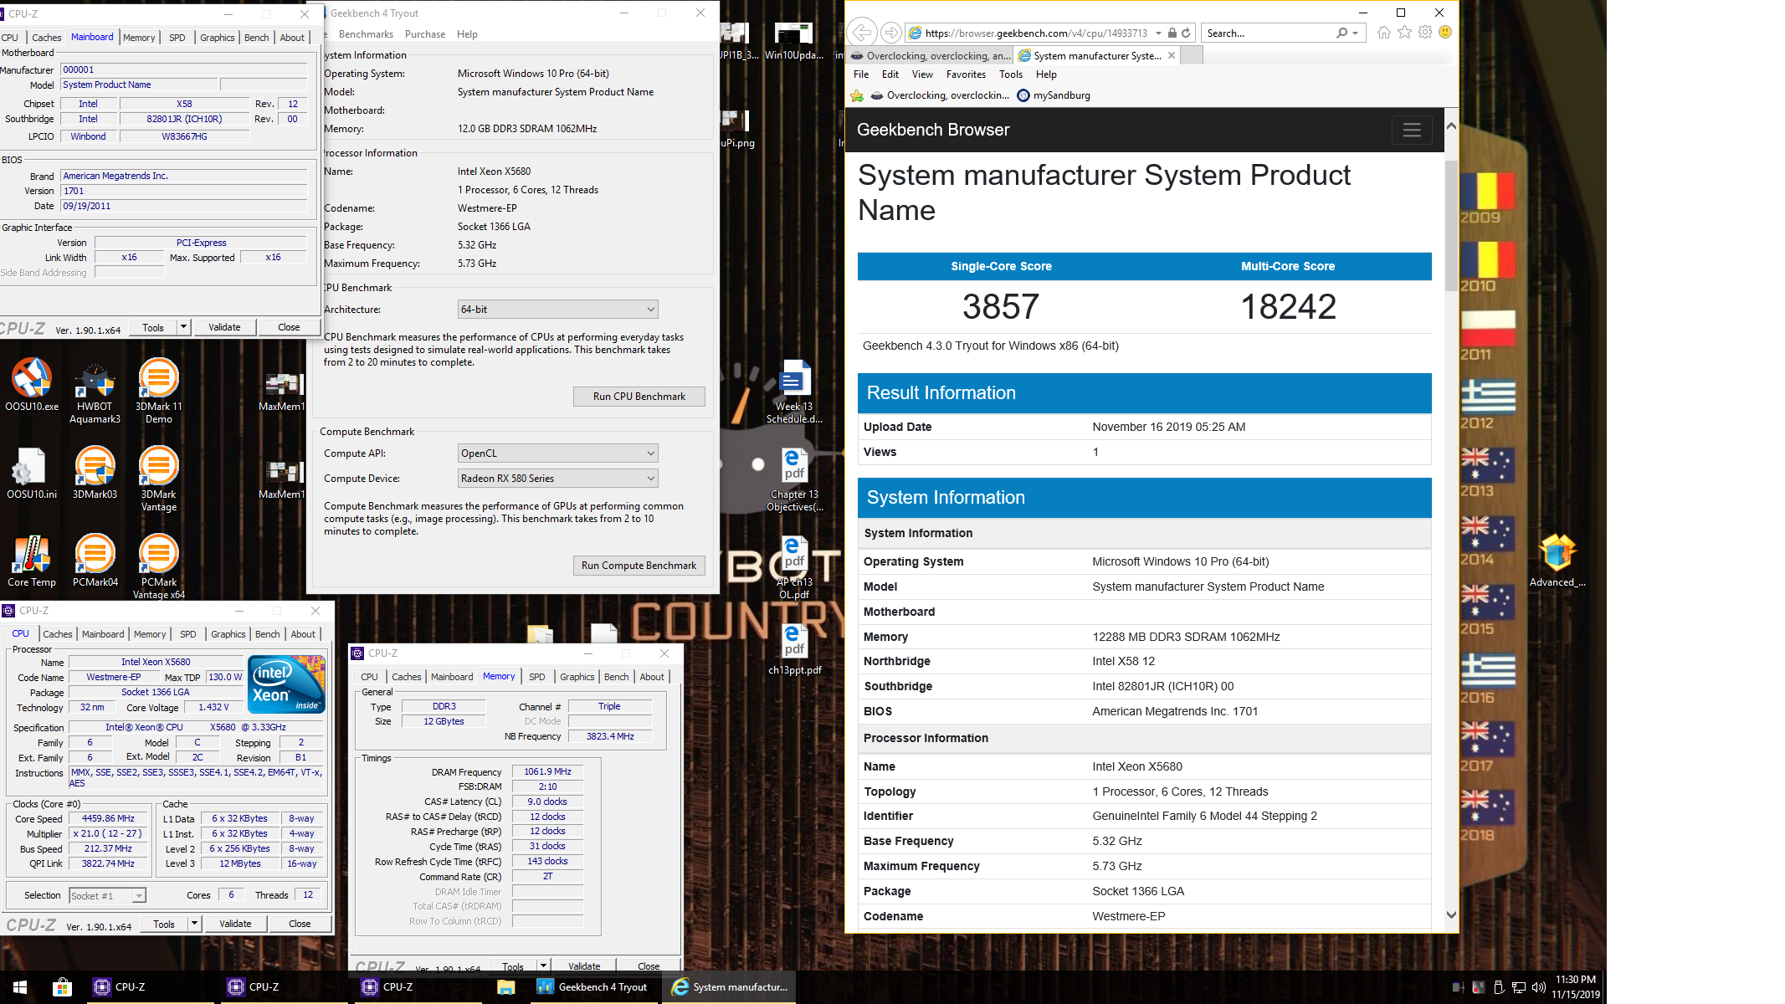Add to favorites bar star icon
This screenshot has height=1004, width=1785.
pos(857,95)
